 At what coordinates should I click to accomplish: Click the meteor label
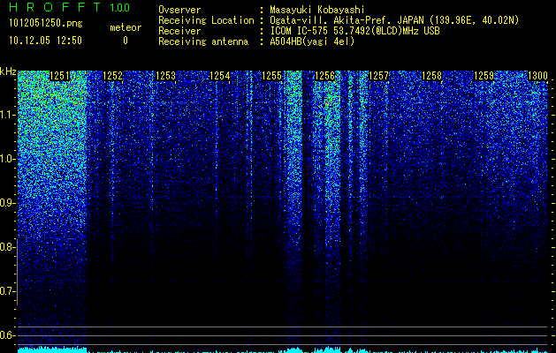[x=126, y=27]
